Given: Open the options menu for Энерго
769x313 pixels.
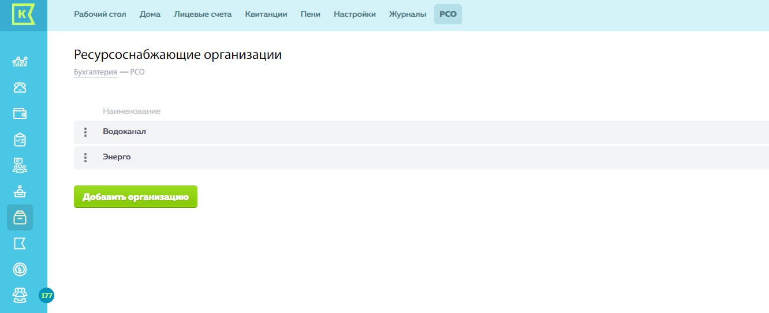Looking at the screenshot, I should (85, 158).
